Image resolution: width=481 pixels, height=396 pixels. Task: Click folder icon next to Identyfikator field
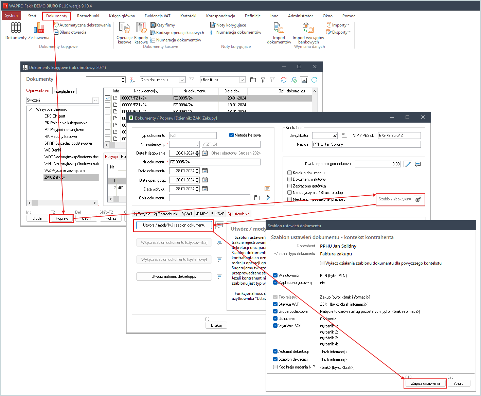click(344, 136)
